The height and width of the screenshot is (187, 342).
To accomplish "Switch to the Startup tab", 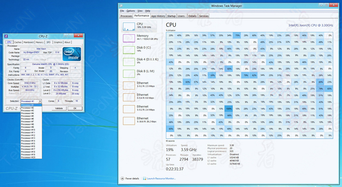I will (171, 16).
